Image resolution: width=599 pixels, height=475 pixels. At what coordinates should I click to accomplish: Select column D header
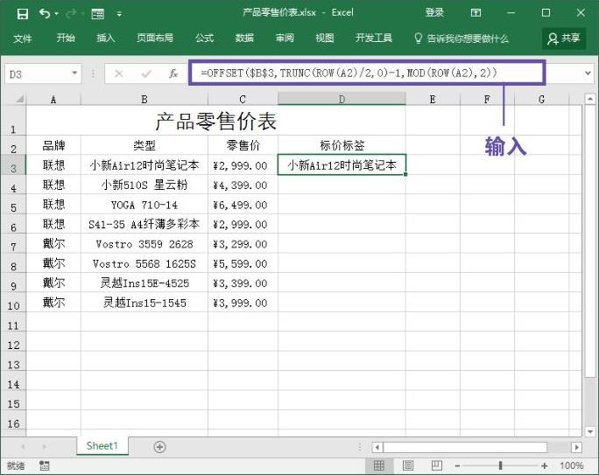coord(342,99)
